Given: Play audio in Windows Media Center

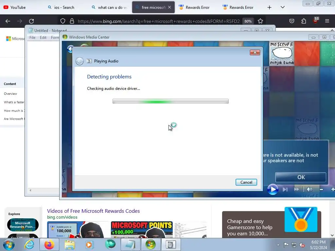Looking at the screenshot, I should pos(273,189).
